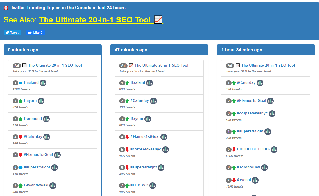The width and height of the screenshot is (319, 196).
Task: Open #Caturday trend in 1 hour 34 mins column
Action: click(246, 82)
